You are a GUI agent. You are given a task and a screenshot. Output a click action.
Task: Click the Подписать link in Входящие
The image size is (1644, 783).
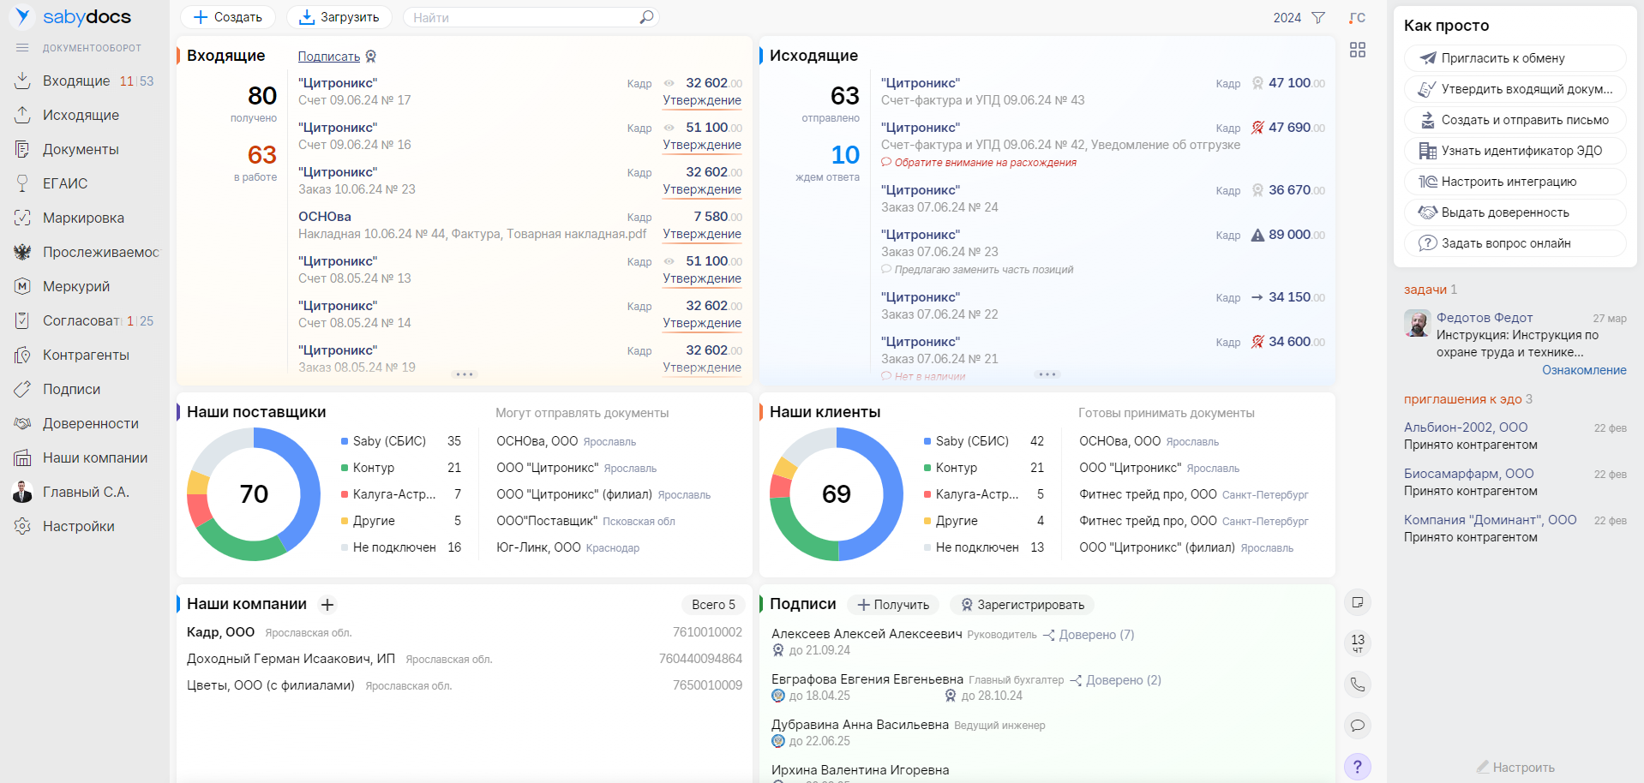coord(329,57)
